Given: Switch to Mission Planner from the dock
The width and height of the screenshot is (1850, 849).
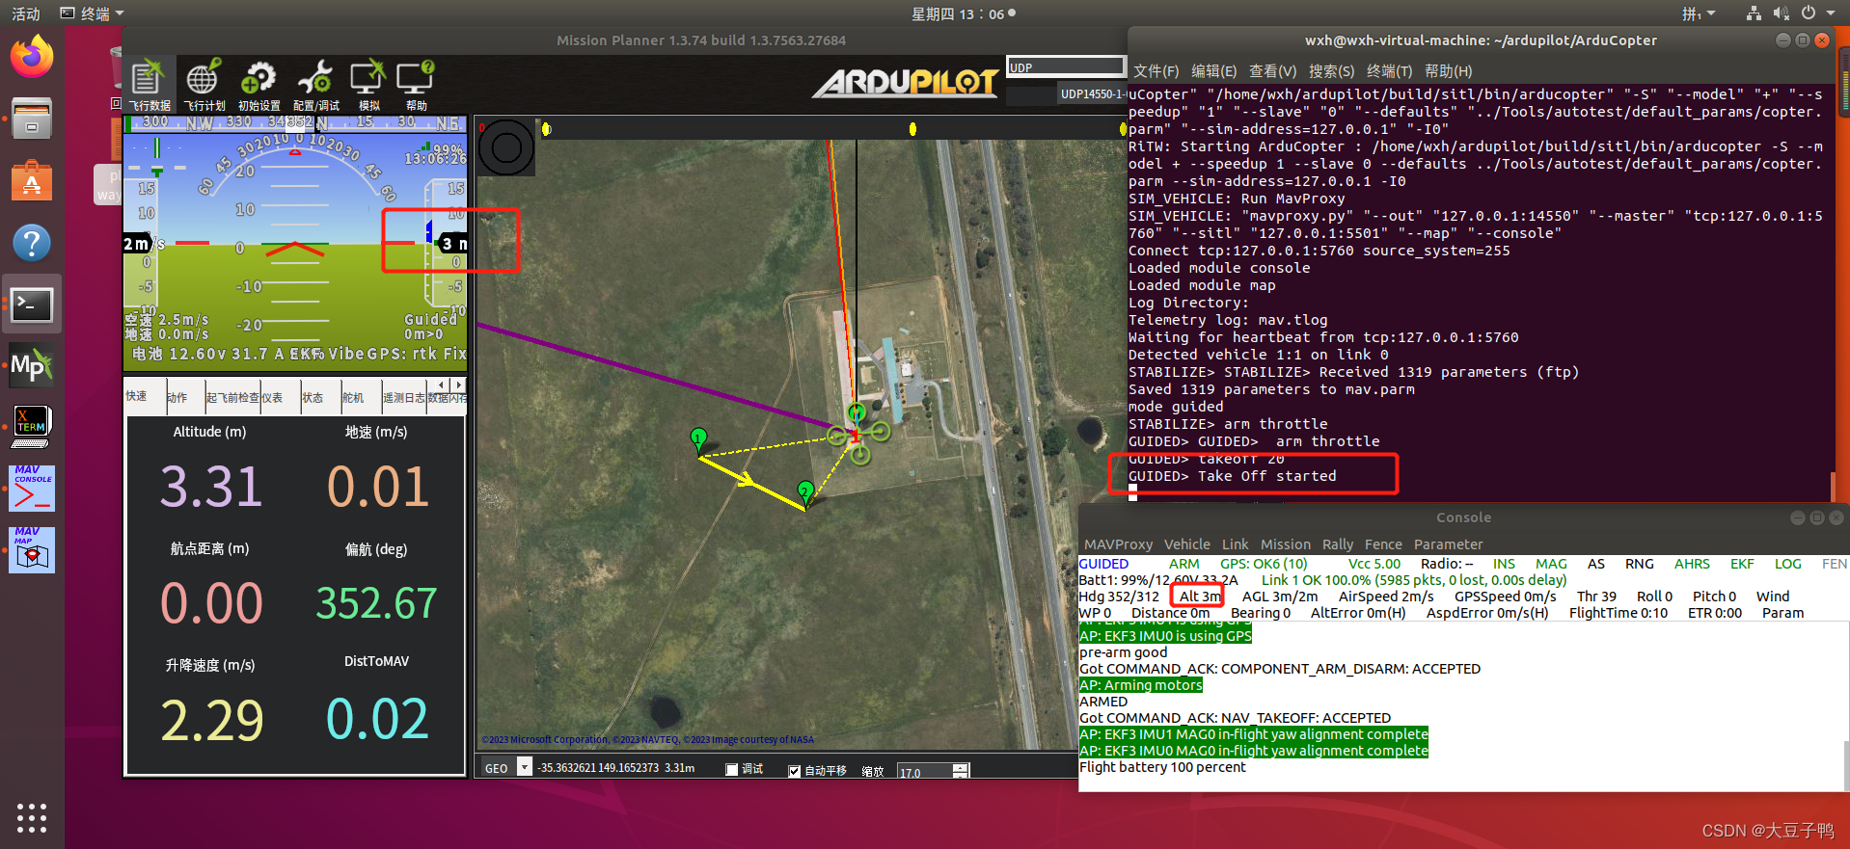Looking at the screenshot, I should 32,366.
